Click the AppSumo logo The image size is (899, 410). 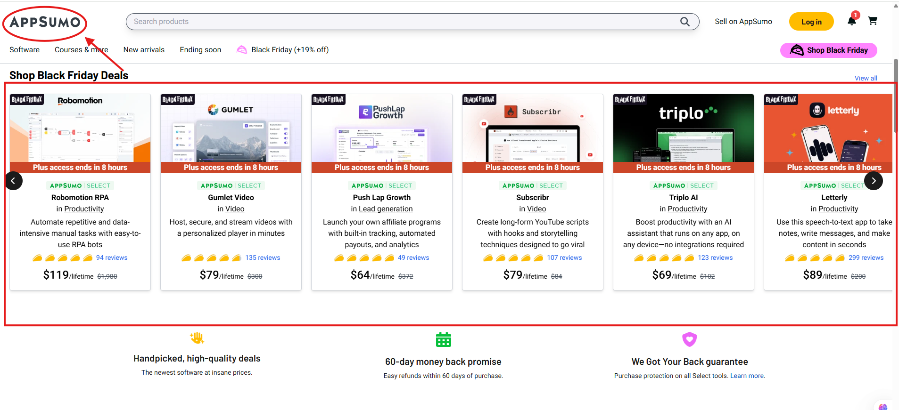(x=45, y=22)
